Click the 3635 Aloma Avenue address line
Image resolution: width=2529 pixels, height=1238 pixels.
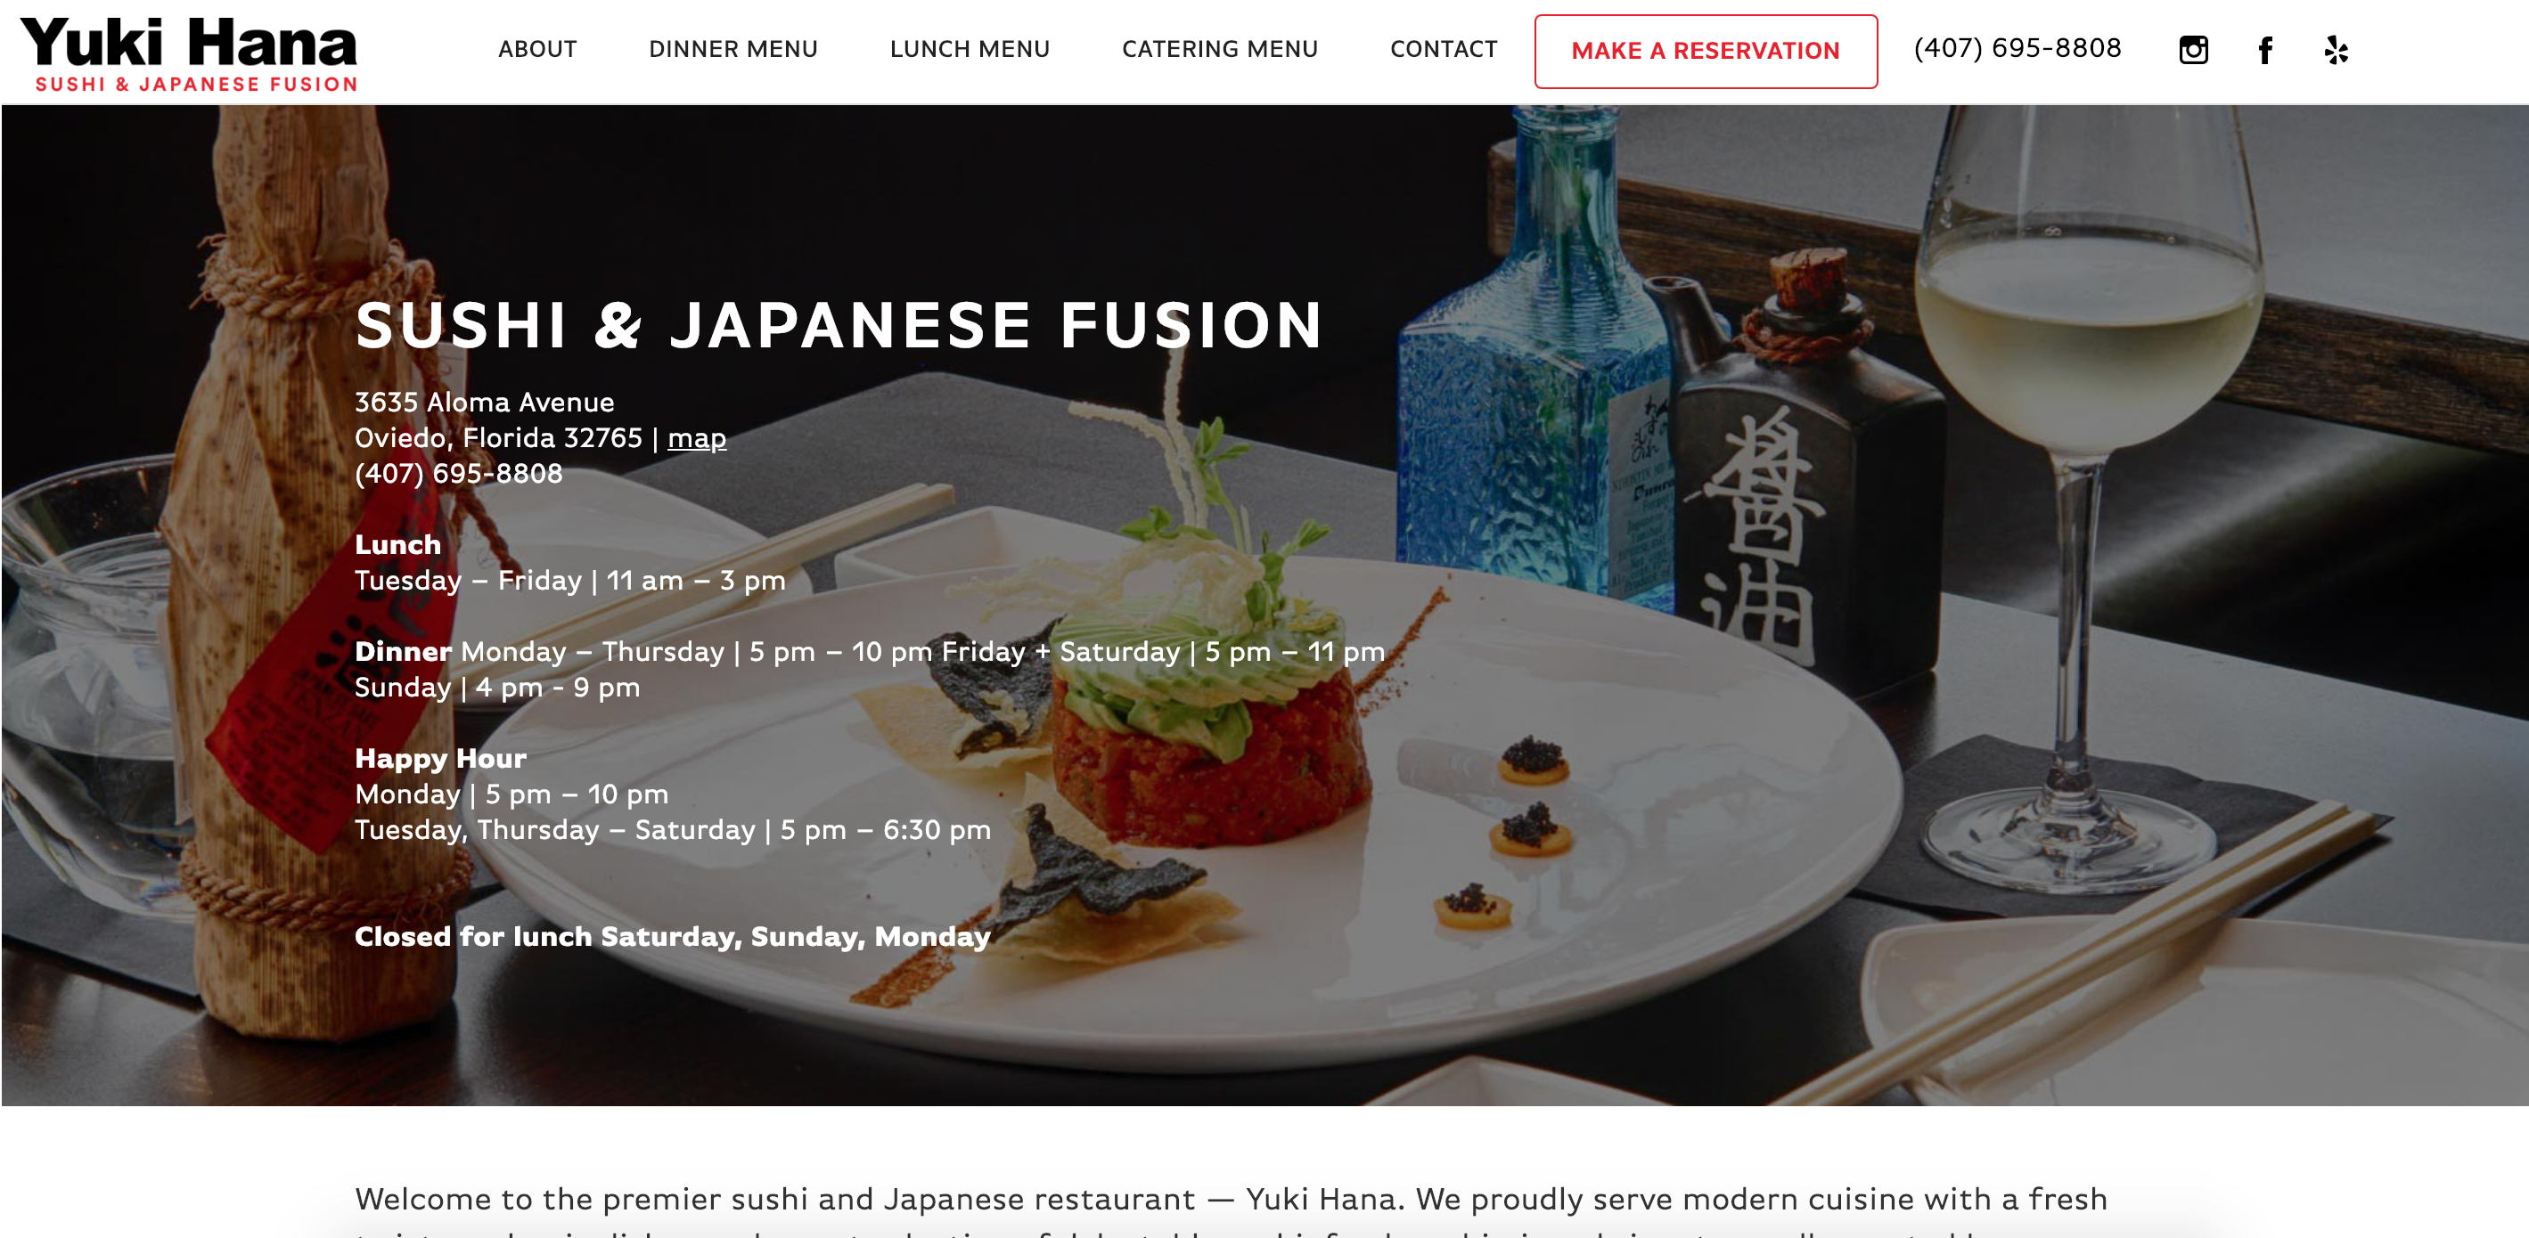pyautogui.click(x=484, y=403)
